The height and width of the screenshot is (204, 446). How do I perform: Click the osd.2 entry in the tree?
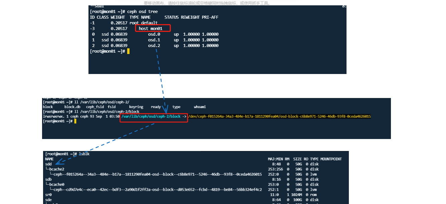154,45
